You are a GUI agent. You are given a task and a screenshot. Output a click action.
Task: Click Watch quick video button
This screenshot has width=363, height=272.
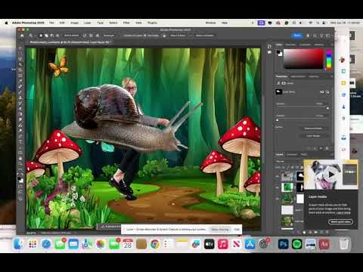[x=340, y=221]
